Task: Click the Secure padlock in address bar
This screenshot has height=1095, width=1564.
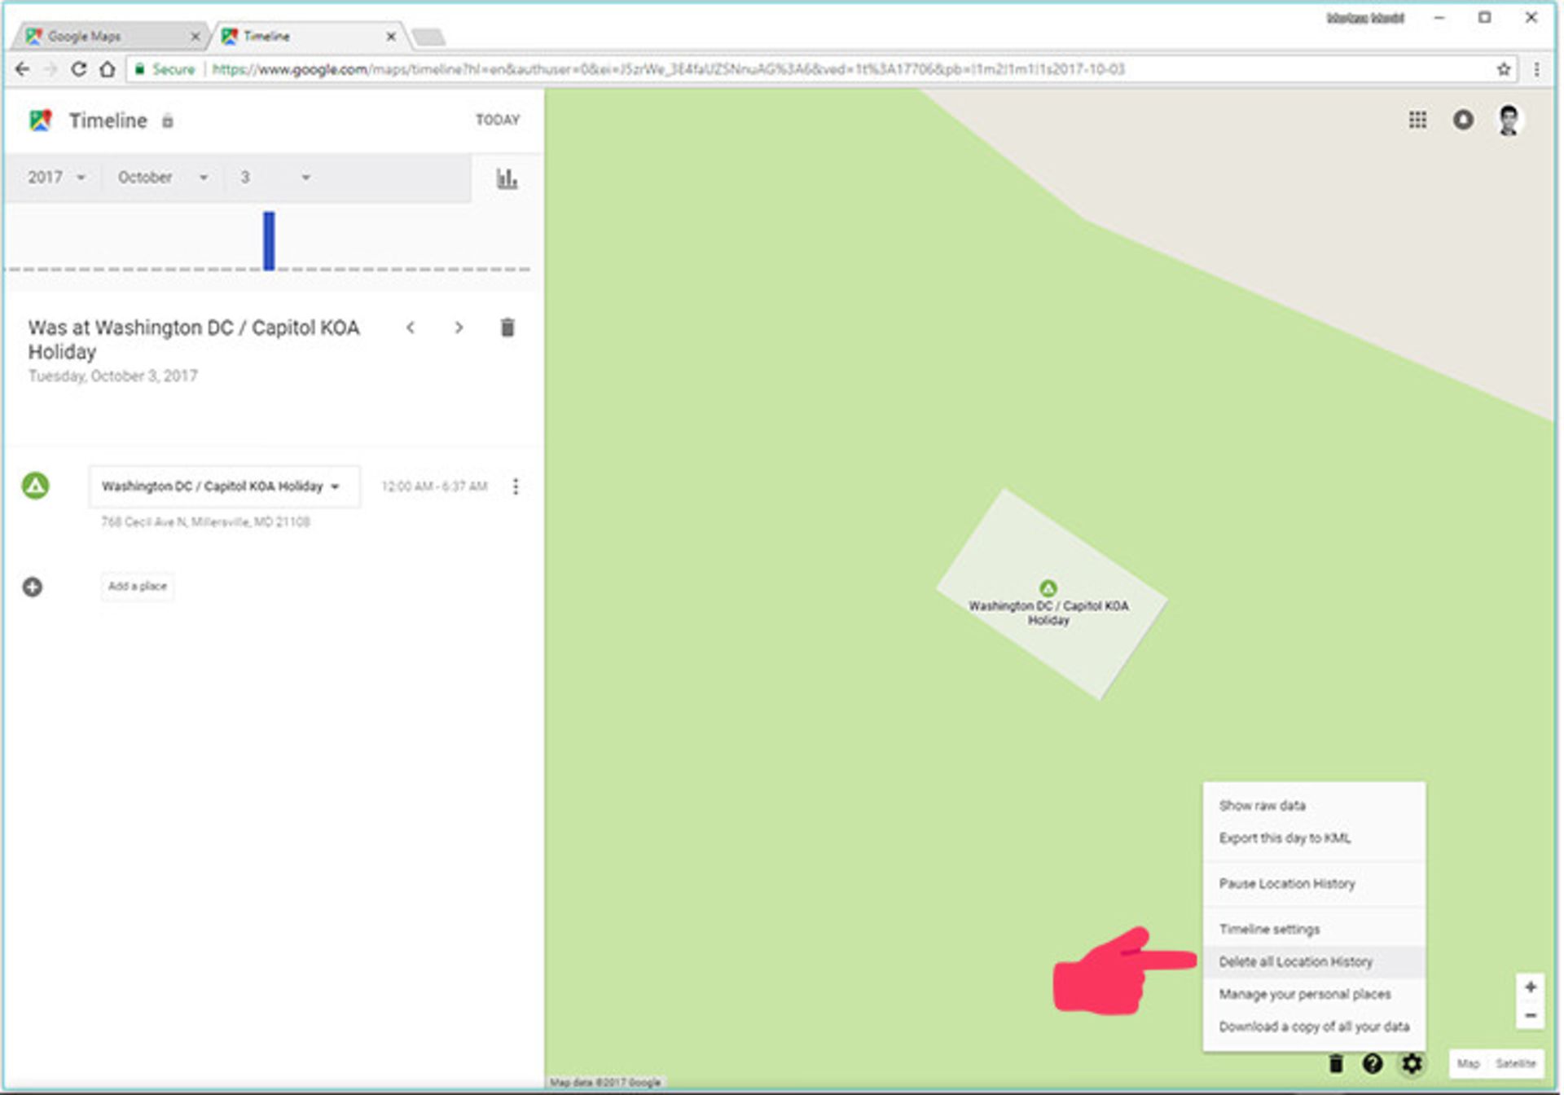Action: pos(139,69)
